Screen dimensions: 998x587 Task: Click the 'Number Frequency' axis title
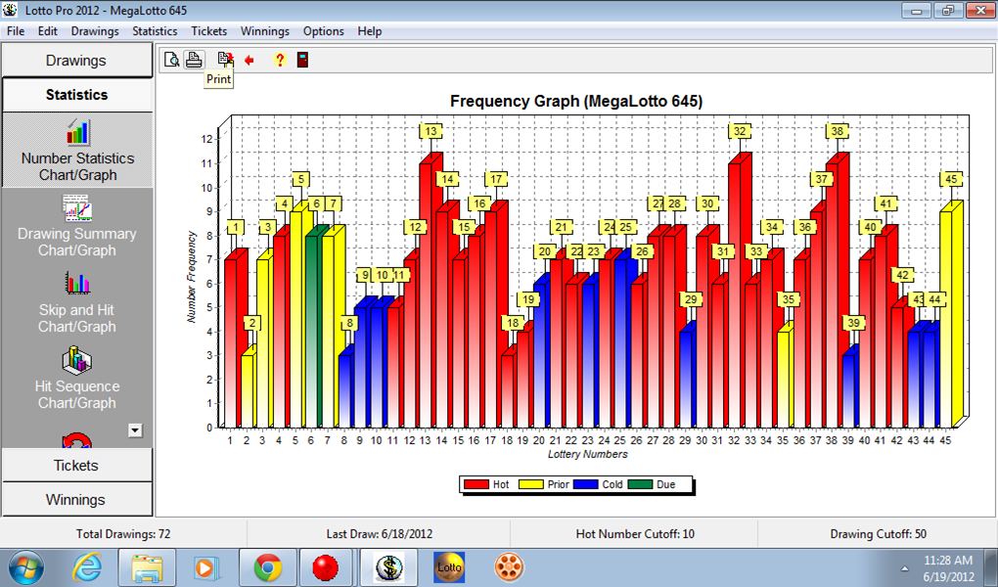(191, 277)
